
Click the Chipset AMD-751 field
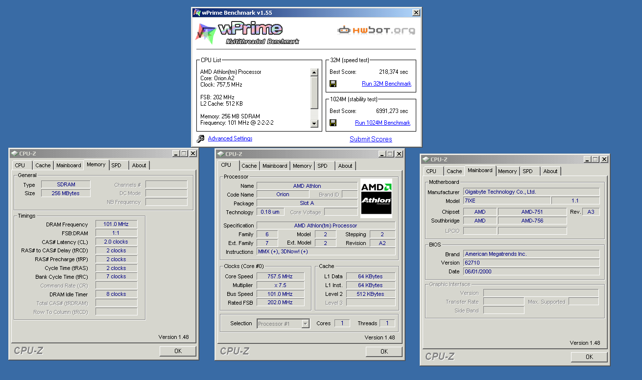coord(532,212)
